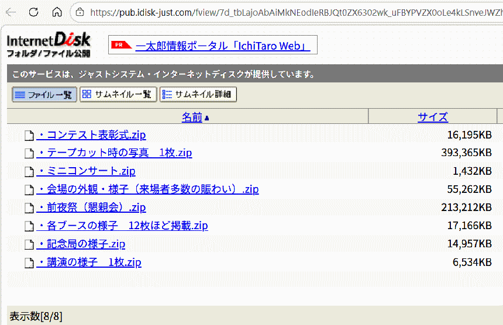
Task: Click the file icon beside ミニコンサート.zip
Action: pos(29,172)
